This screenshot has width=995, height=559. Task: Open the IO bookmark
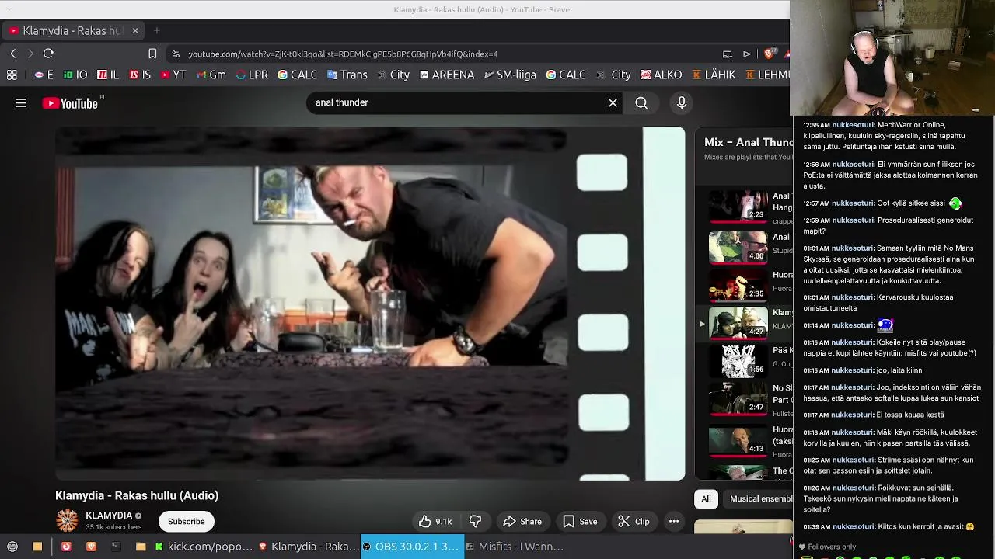[75, 75]
